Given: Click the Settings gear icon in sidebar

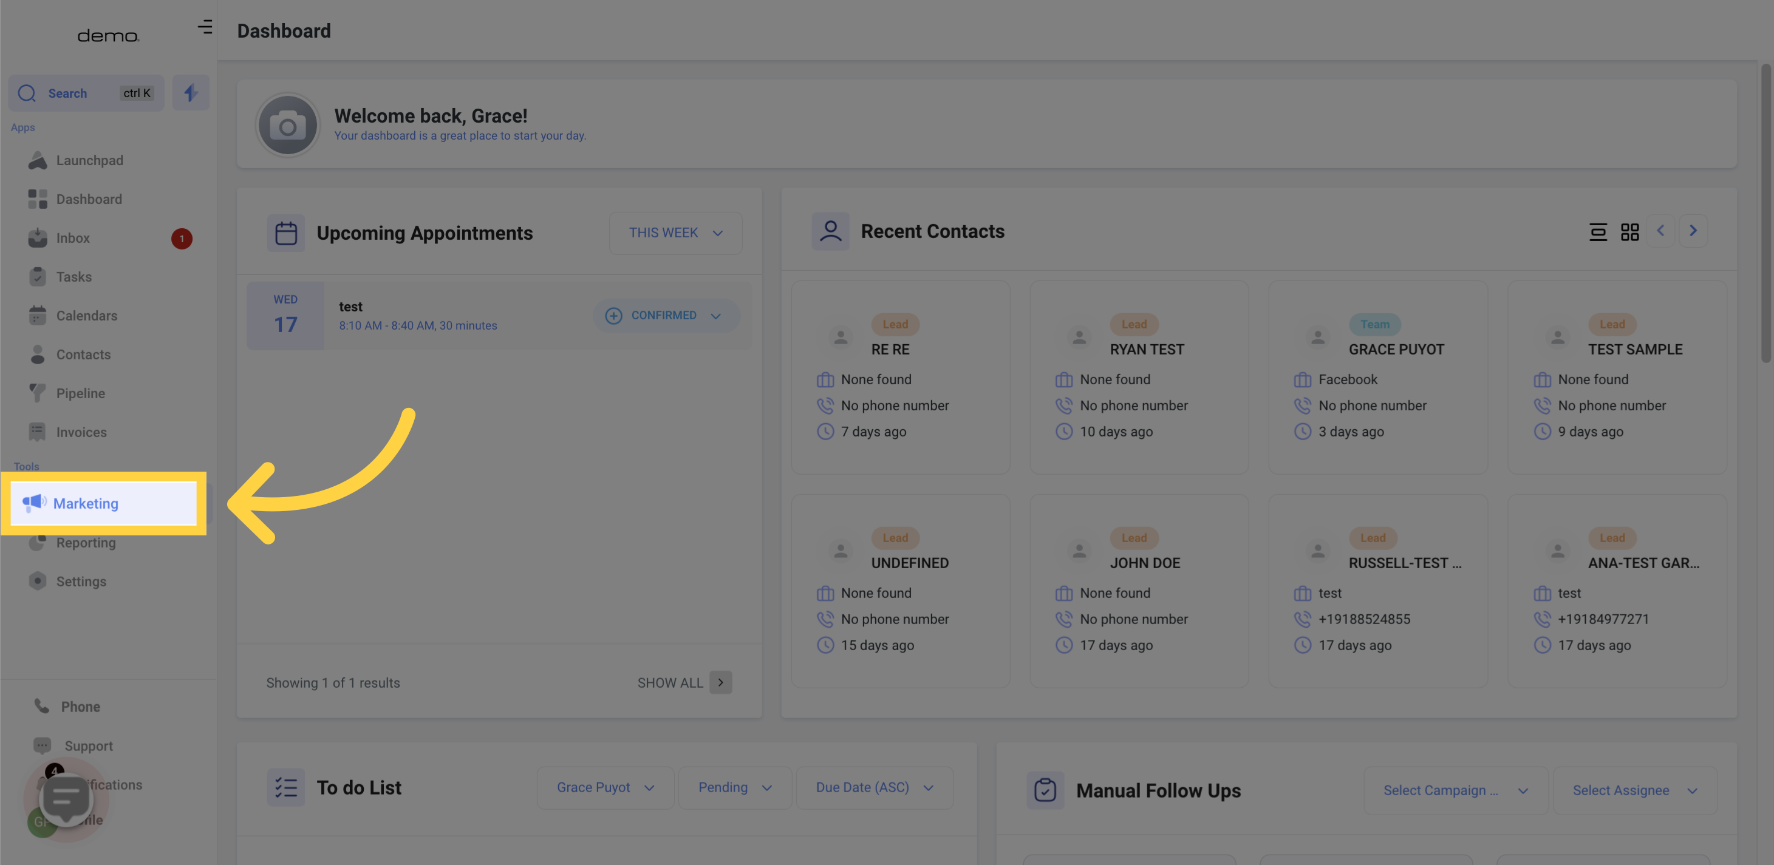Looking at the screenshot, I should (37, 582).
